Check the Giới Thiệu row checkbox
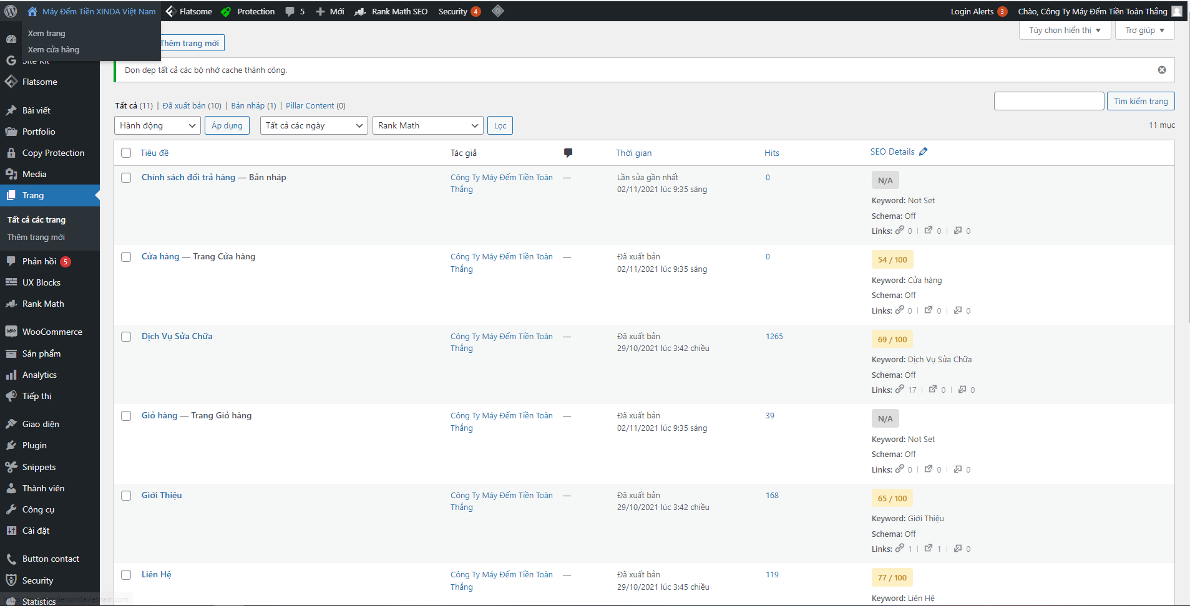This screenshot has height=606, width=1190. pyautogui.click(x=126, y=496)
